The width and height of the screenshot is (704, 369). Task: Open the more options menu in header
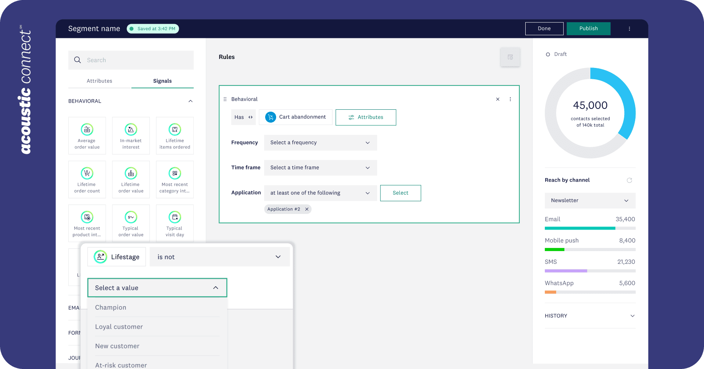[x=629, y=29]
